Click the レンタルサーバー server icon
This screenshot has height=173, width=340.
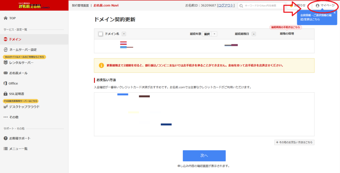pyautogui.click(x=6, y=63)
